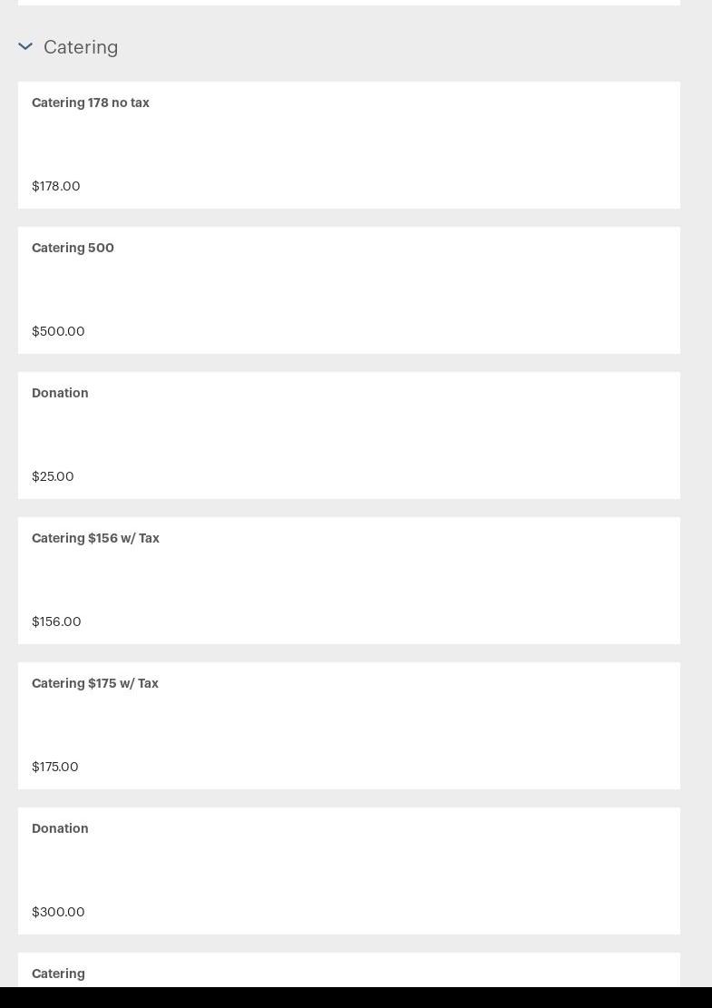Collapse the Catering section chevron
The image size is (712, 1008).
point(25,46)
